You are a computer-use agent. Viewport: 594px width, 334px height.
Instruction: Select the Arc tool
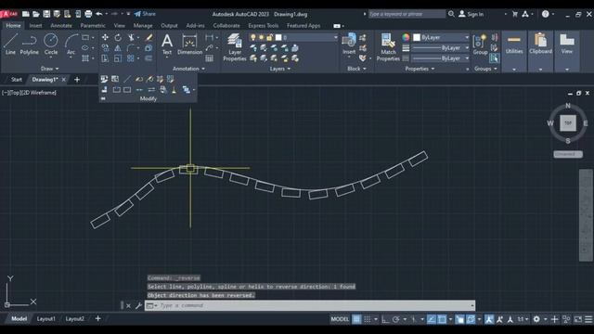pyautogui.click(x=71, y=44)
